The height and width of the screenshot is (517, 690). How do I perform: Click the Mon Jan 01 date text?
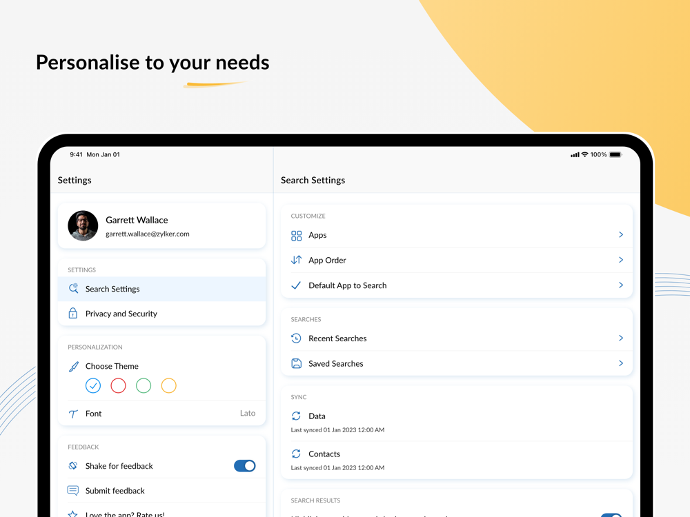pos(103,154)
